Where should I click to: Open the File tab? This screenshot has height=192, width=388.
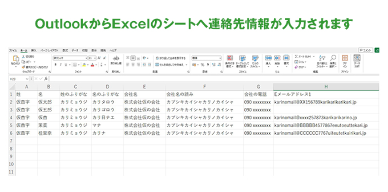point(13,50)
